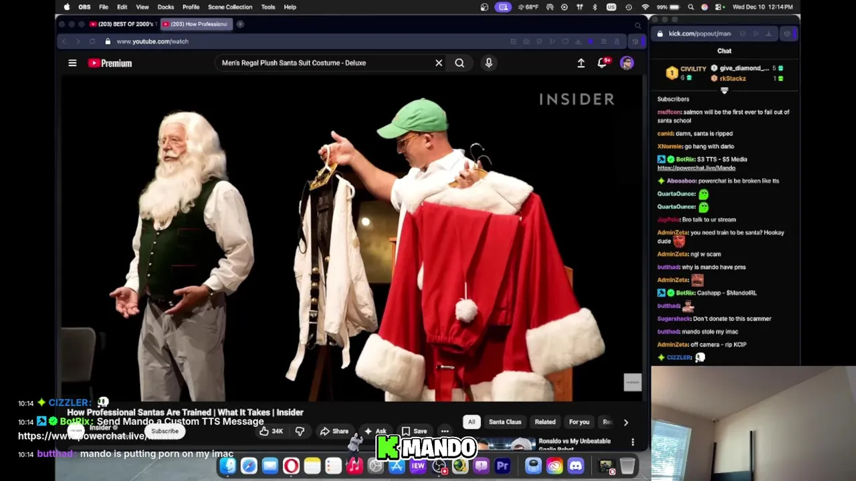Viewport: 856px width, 481px height.
Task: Select the How Professional browser tab
Action: coord(195,24)
